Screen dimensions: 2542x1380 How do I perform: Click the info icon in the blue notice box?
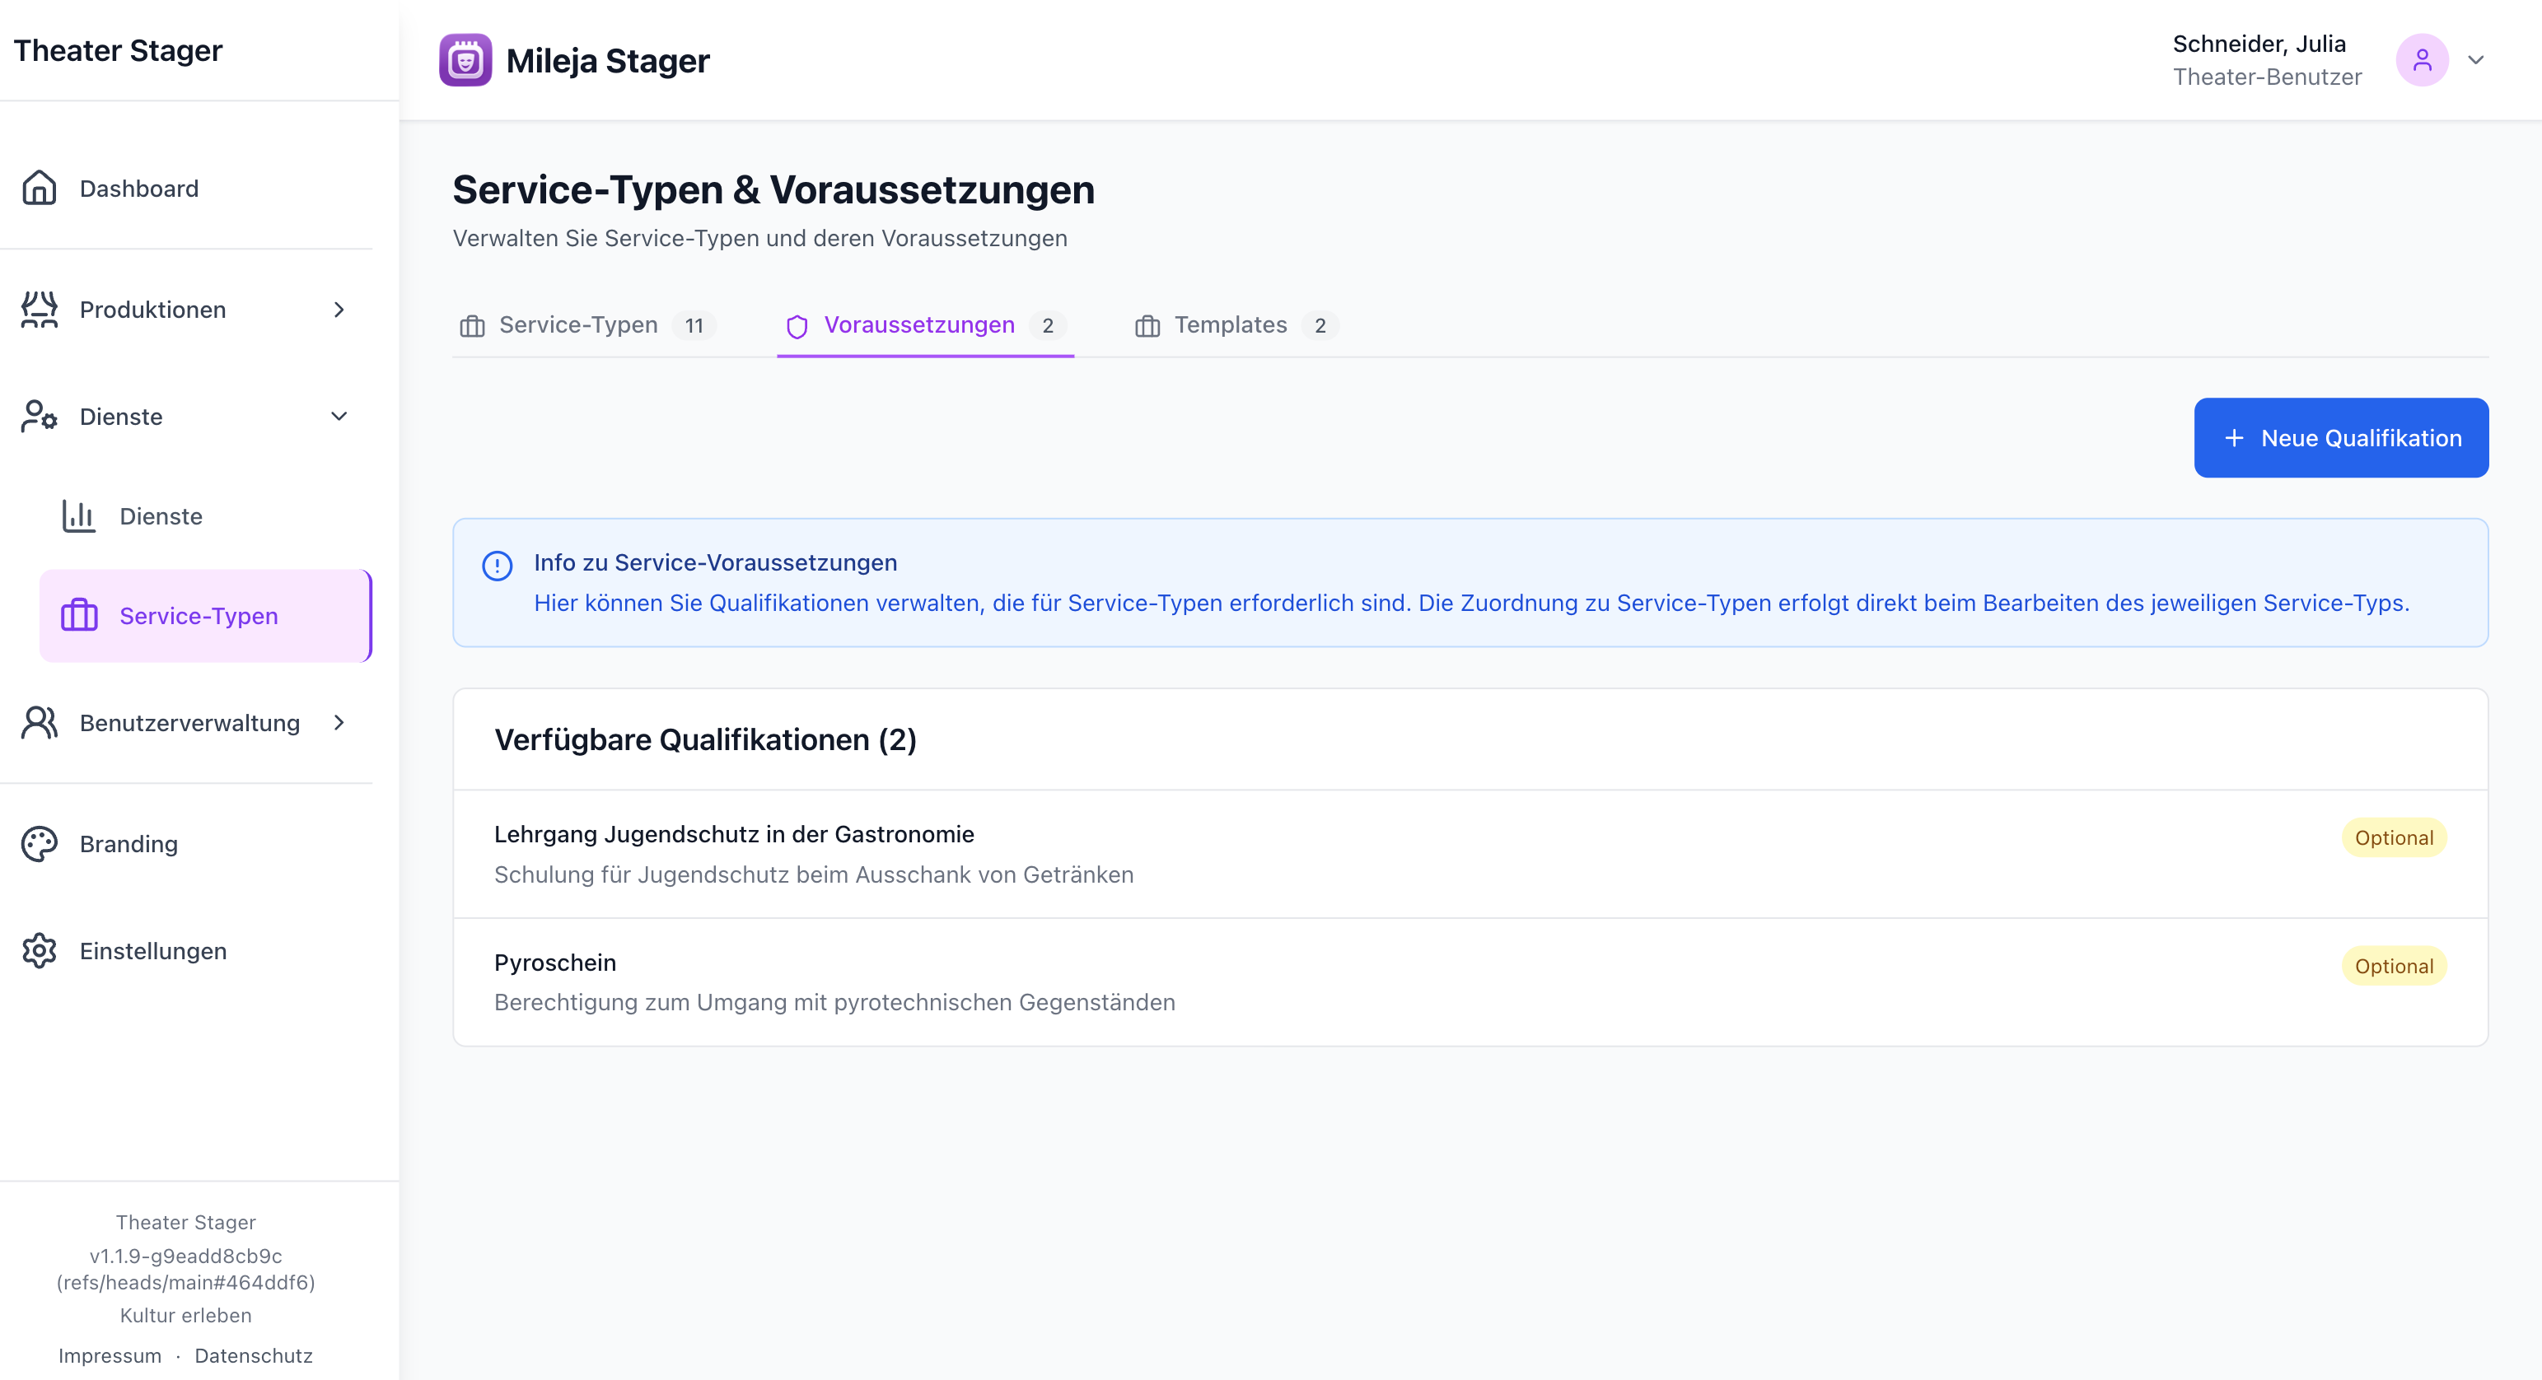pyautogui.click(x=497, y=566)
